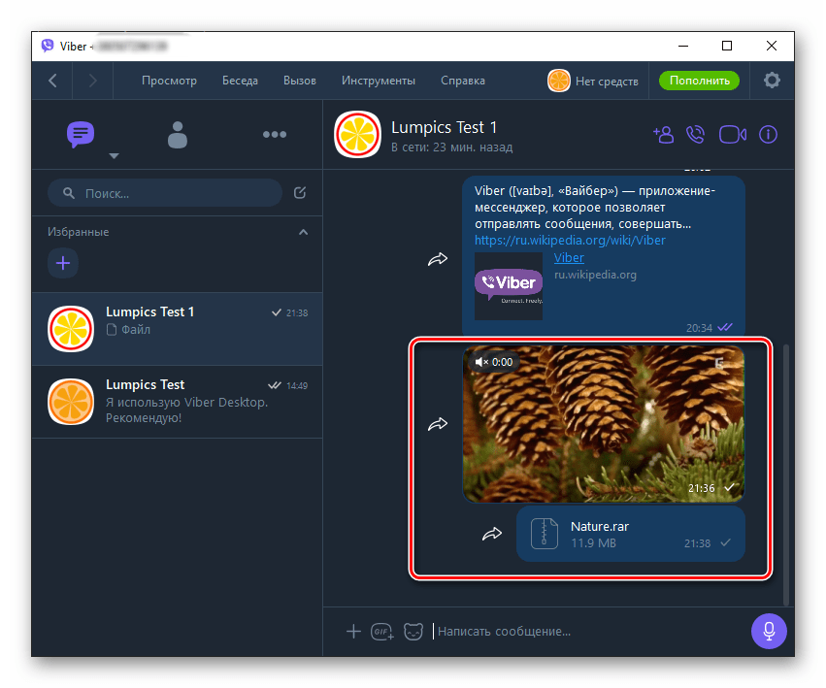Open settings gear icon

click(x=772, y=81)
